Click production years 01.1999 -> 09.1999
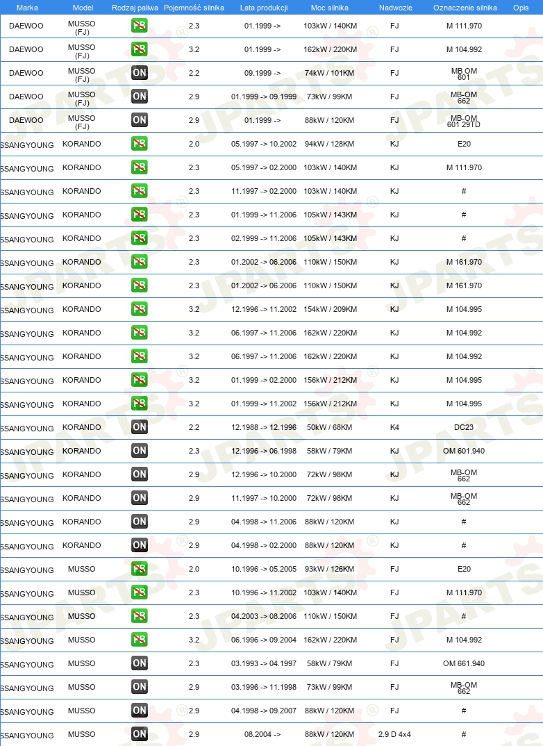This screenshot has height=746, width=543. point(264,97)
